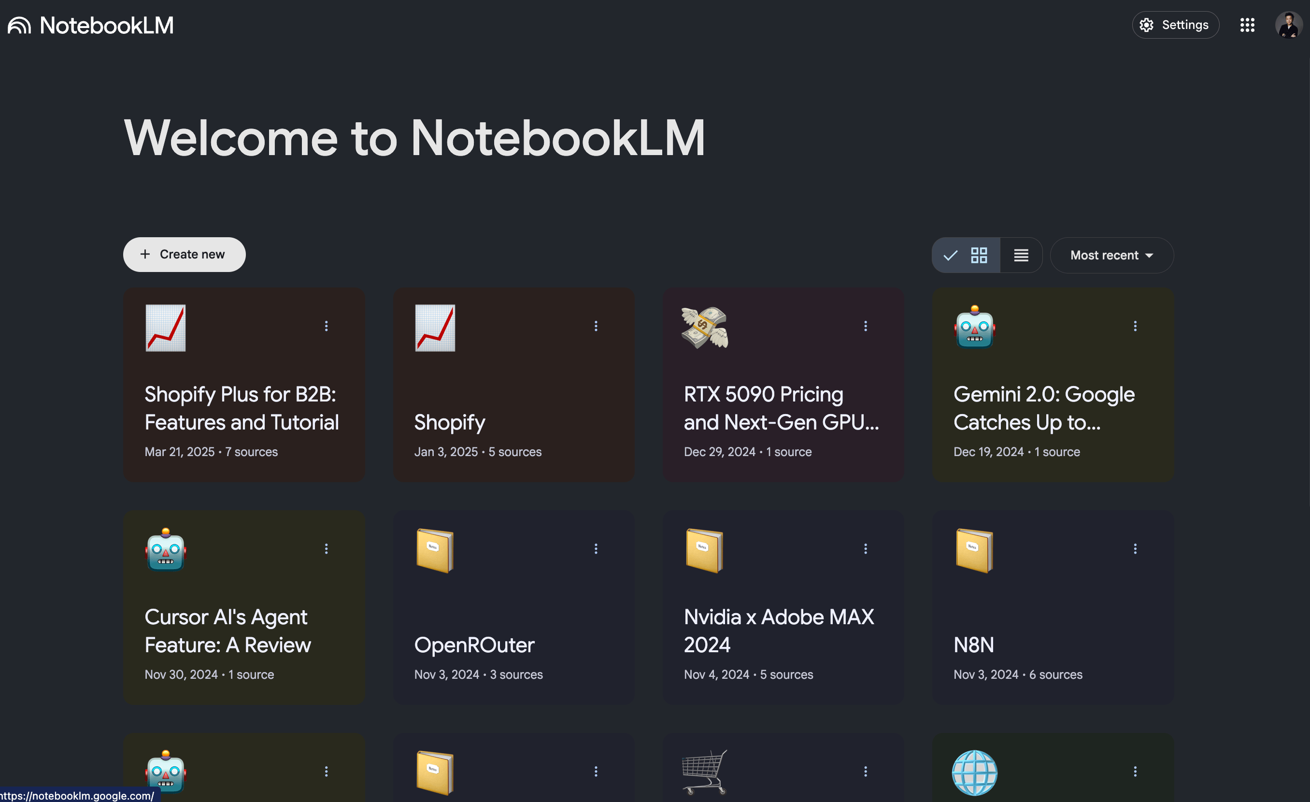Open the Shopify notebook title
The width and height of the screenshot is (1310, 802).
pyautogui.click(x=450, y=422)
